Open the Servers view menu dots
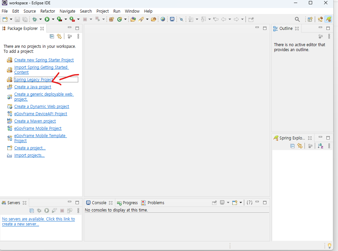This screenshot has height=251, width=338. (78, 210)
